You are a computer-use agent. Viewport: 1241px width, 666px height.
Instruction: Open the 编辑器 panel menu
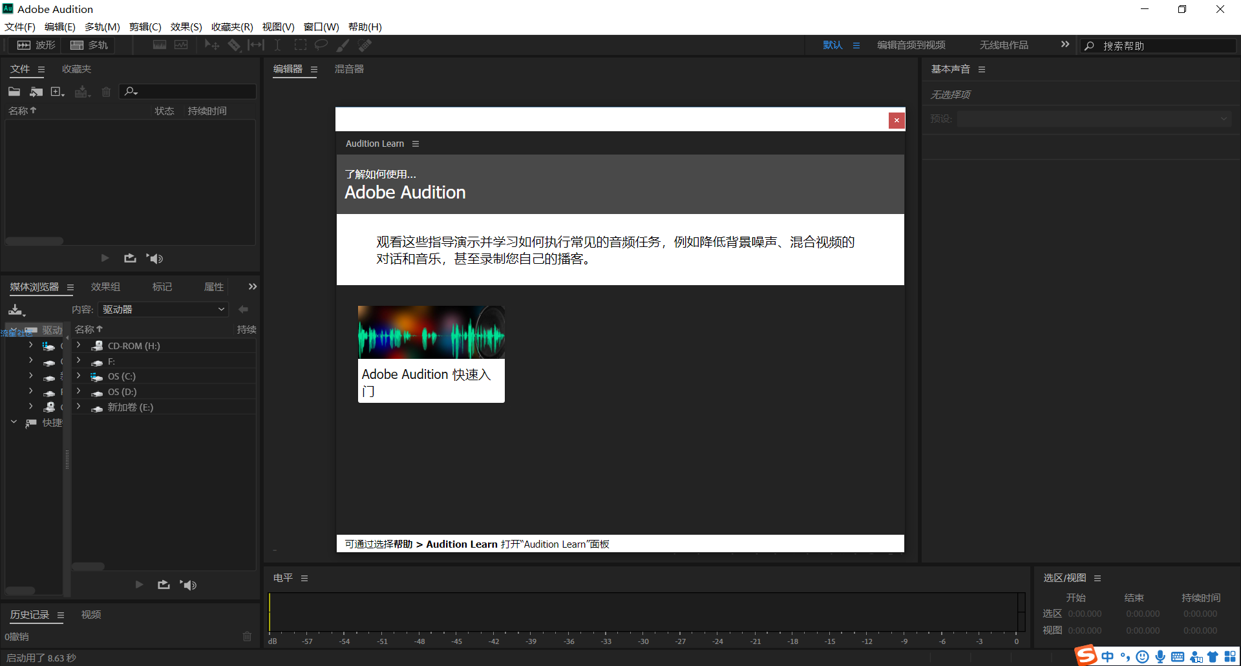coord(314,69)
